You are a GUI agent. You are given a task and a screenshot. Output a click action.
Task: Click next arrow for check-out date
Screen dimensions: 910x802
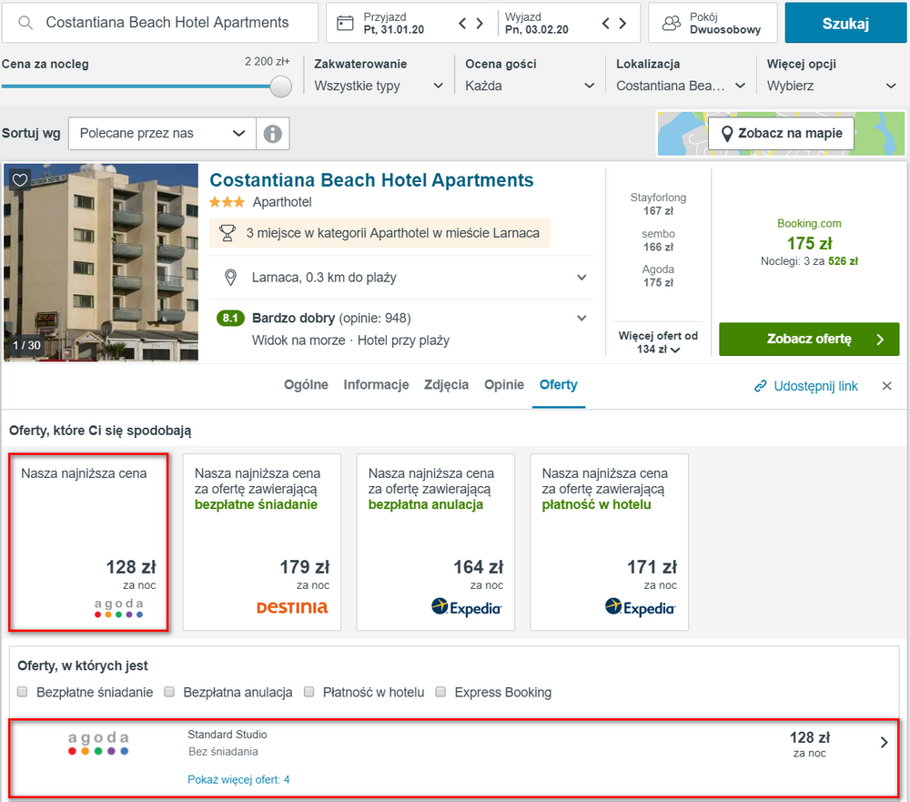tap(622, 24)
